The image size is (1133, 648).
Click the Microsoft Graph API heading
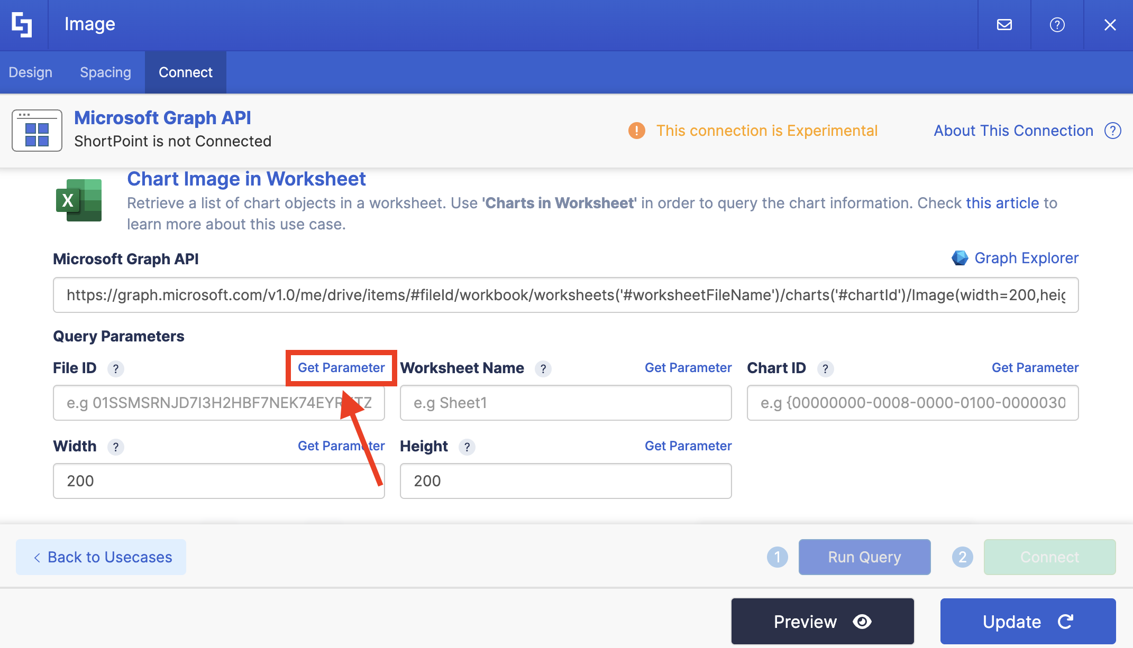(162, 117)
